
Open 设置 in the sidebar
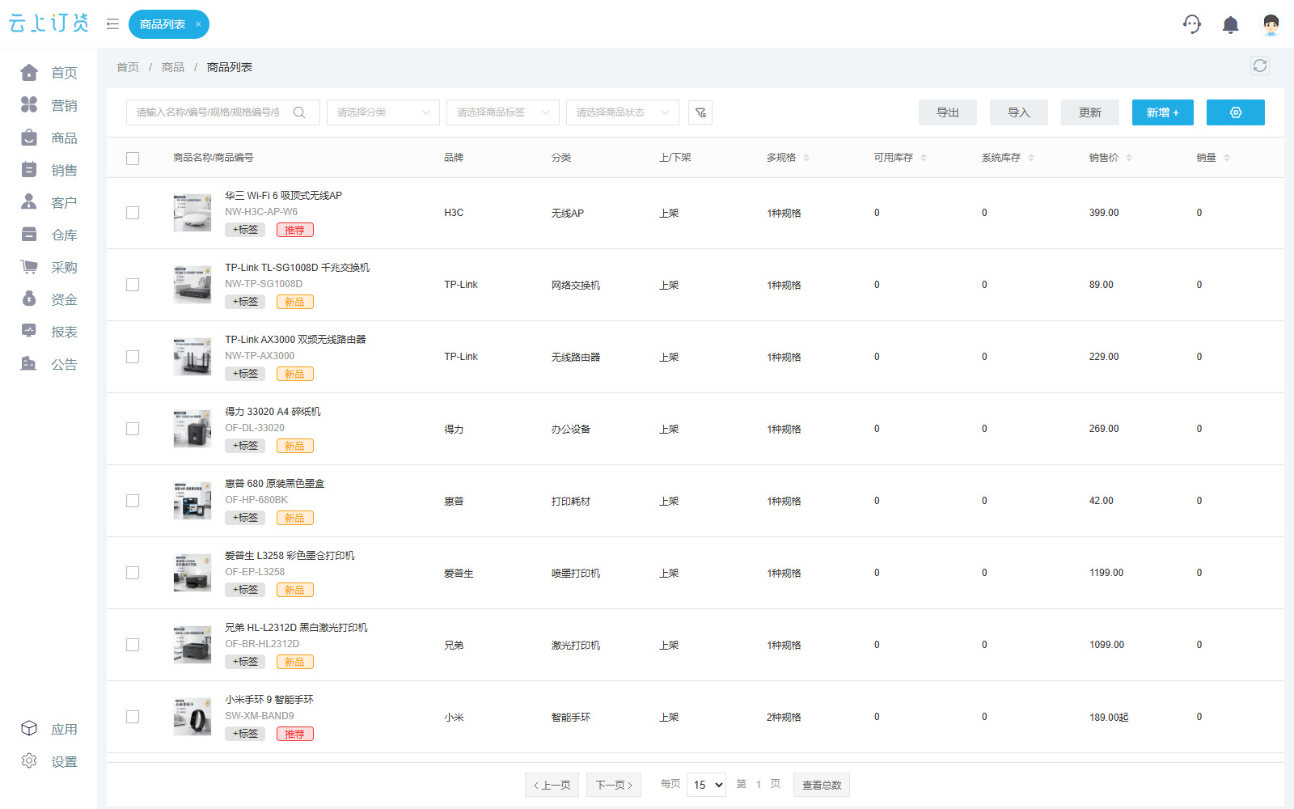coord(49,761)
